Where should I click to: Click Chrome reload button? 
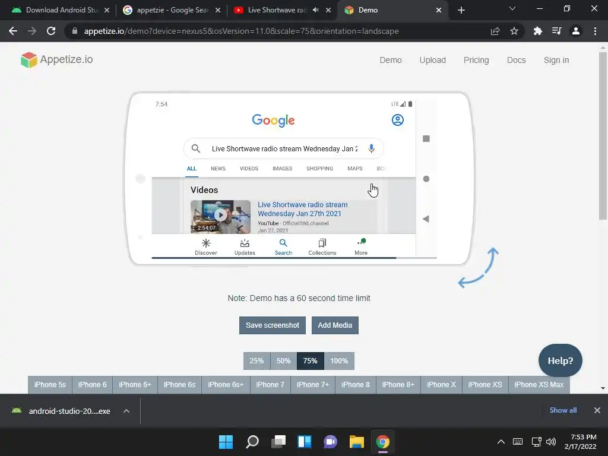pyautogui.click(x=51, y=31)
